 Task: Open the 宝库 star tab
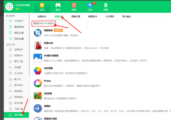pyautogui.click(x=42, y=7)
